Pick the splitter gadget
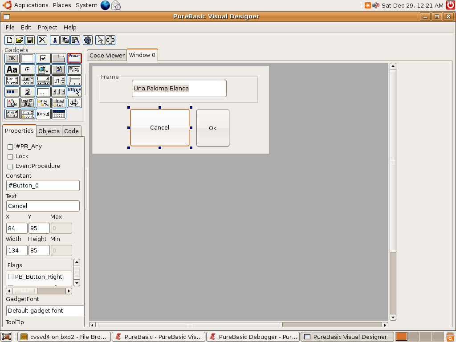 coord(74,103)
